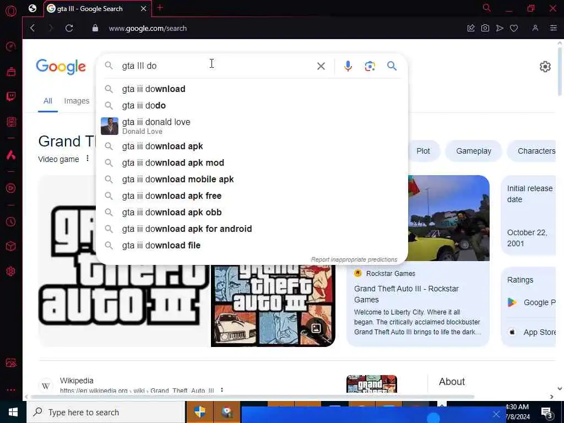Bookmark the page with the heart icon

514,28
